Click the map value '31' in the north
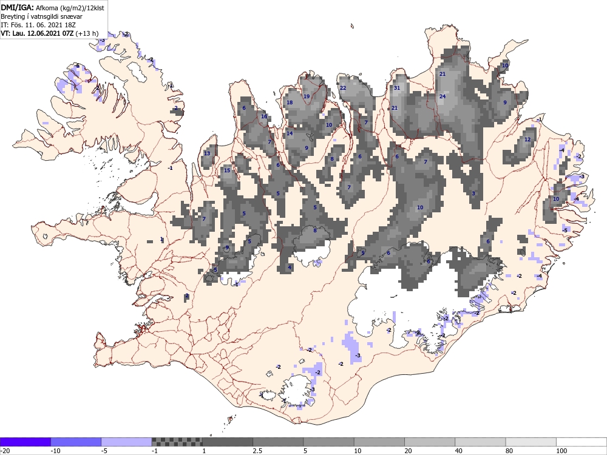 click(397, 88)
